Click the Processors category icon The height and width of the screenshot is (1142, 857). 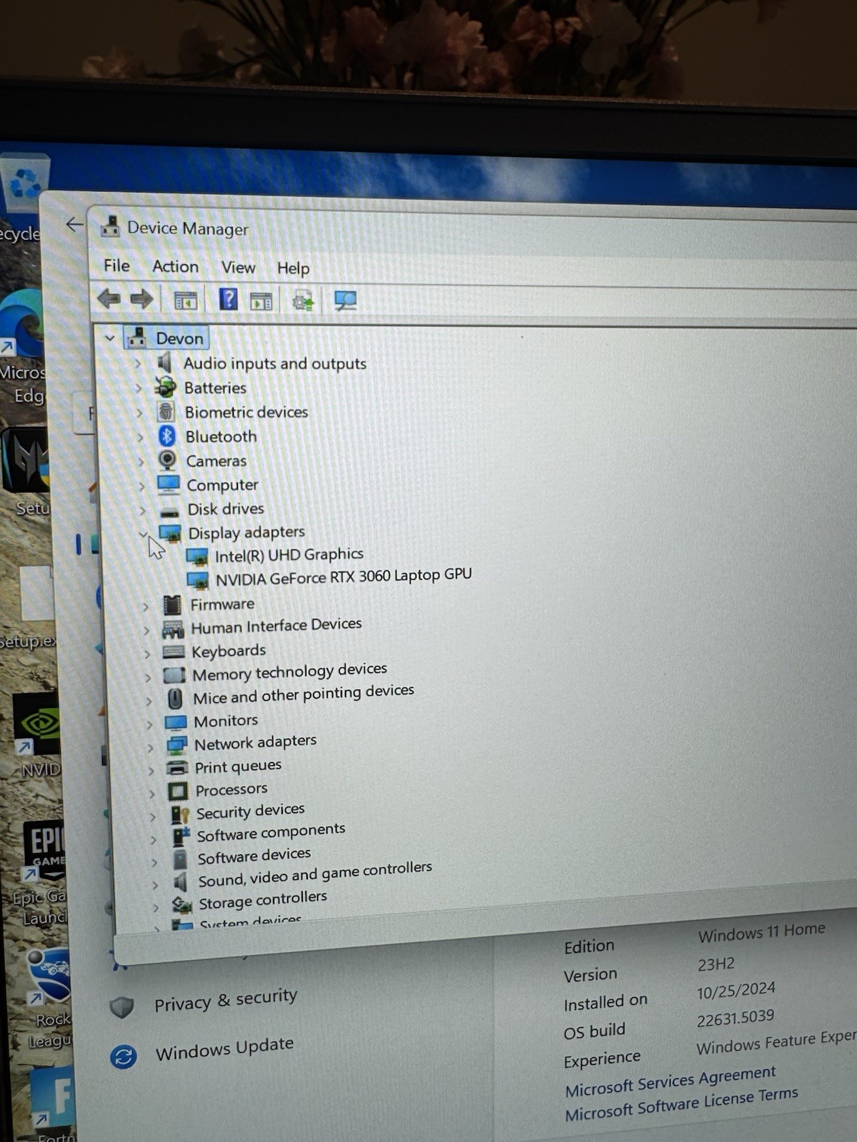coord(178,791)
